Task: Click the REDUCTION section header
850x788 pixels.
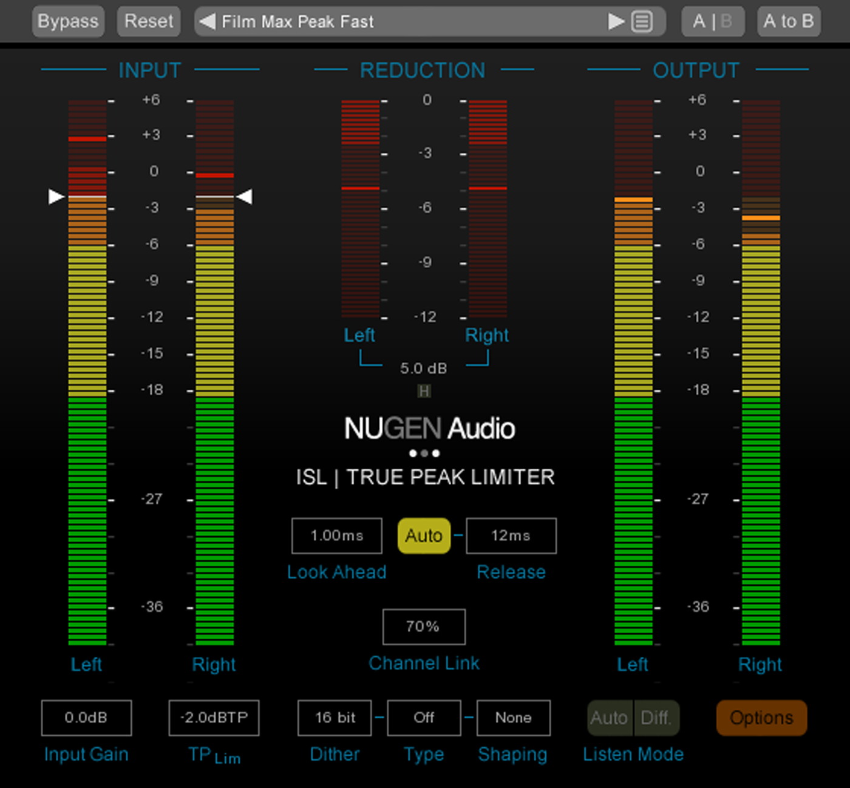Action: [423, 70]
